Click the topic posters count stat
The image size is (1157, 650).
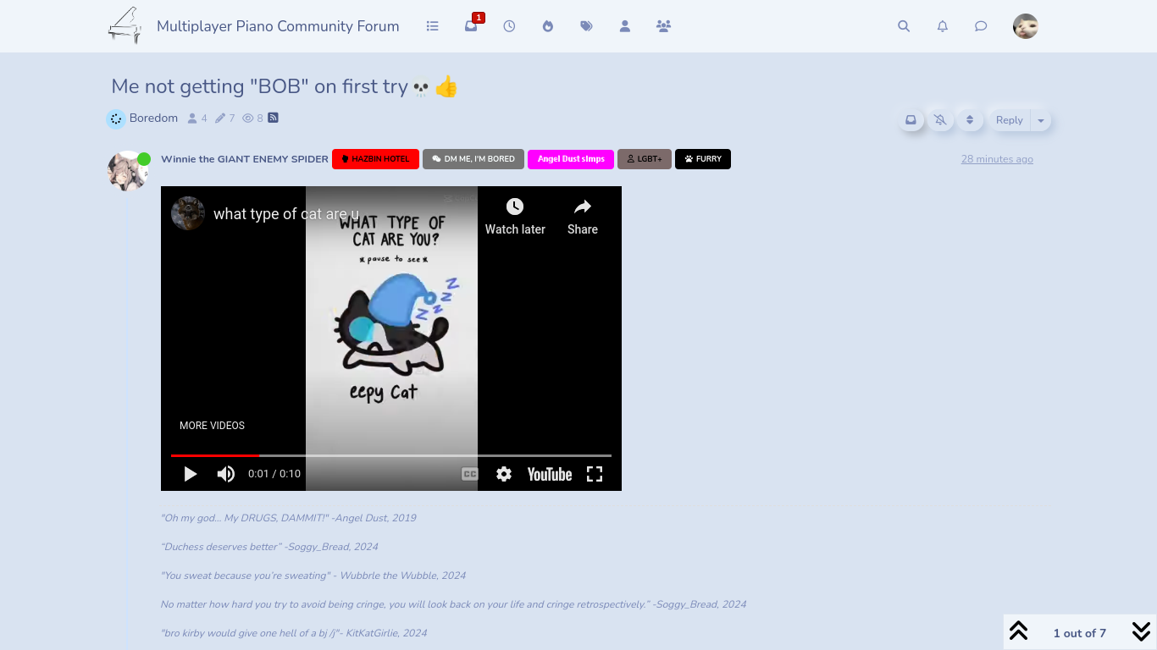[x=197, y=118]
